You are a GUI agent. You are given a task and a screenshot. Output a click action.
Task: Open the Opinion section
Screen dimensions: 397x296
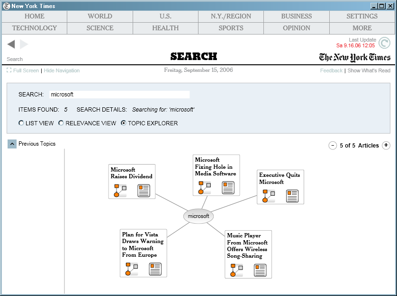[x=297, y=28]
